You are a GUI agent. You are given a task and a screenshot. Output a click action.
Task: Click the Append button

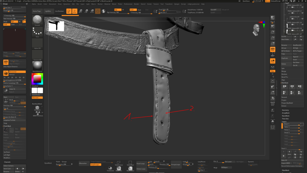pos(298,57)
